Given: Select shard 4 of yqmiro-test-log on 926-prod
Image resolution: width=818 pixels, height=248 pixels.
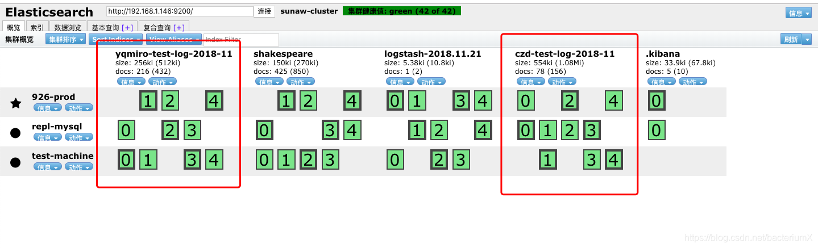Looking at the screenshot, I should pos(214,102).
